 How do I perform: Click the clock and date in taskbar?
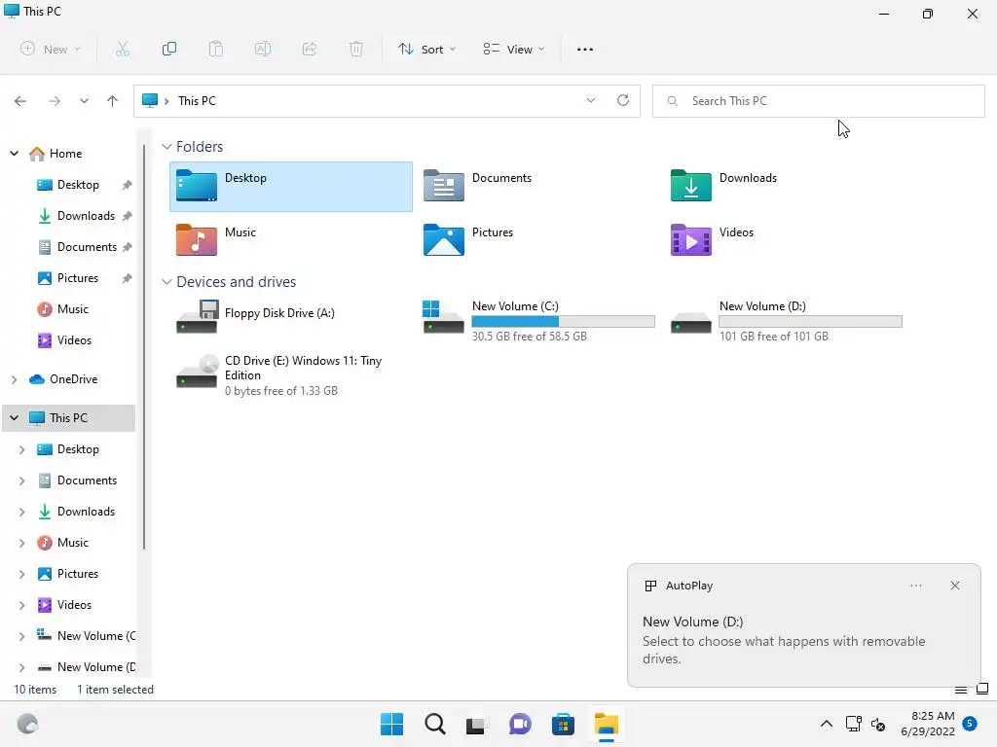[928, 724]
